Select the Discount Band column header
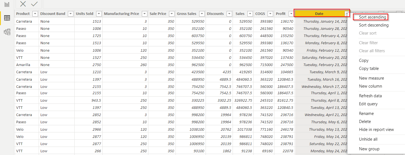The height and width of the screenshot is (155, 405). (x=53, y=14)
